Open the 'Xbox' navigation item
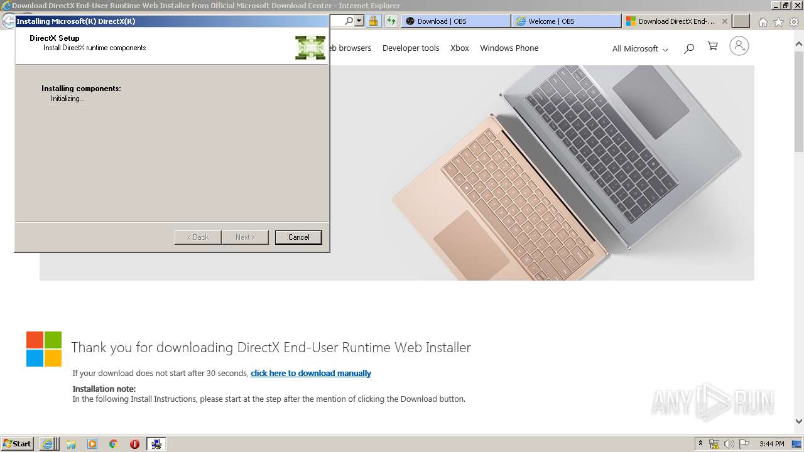 [x=460, y=48]
